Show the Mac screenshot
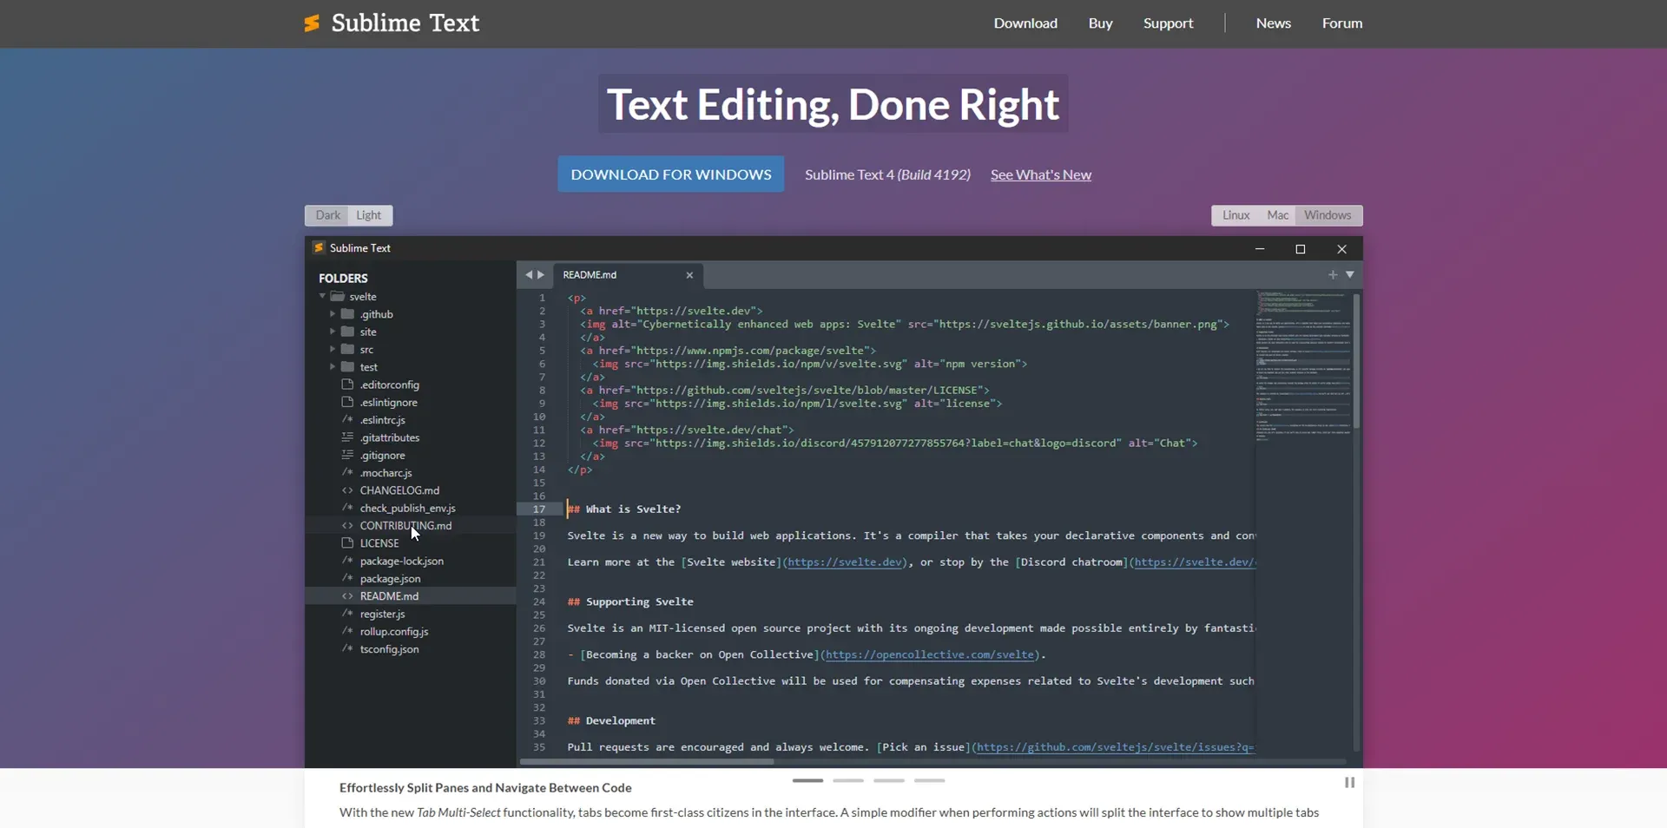 [x=1277, y=215]
